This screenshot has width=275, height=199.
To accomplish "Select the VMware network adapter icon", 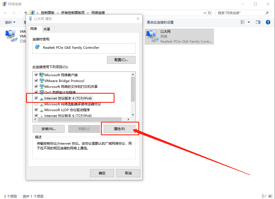I will coord(11,36).
